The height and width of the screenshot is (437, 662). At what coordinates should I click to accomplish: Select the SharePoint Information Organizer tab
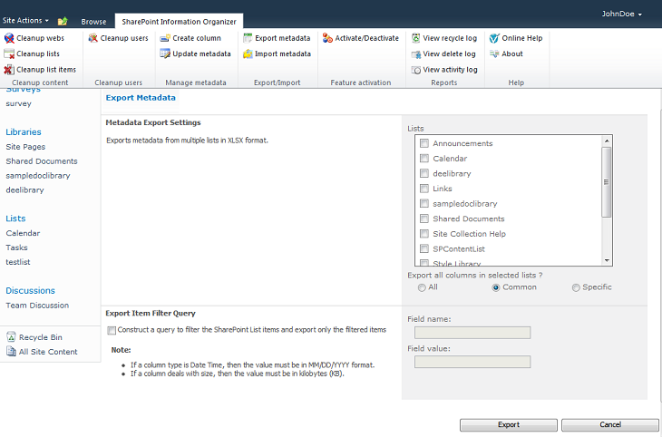(179, 22)
